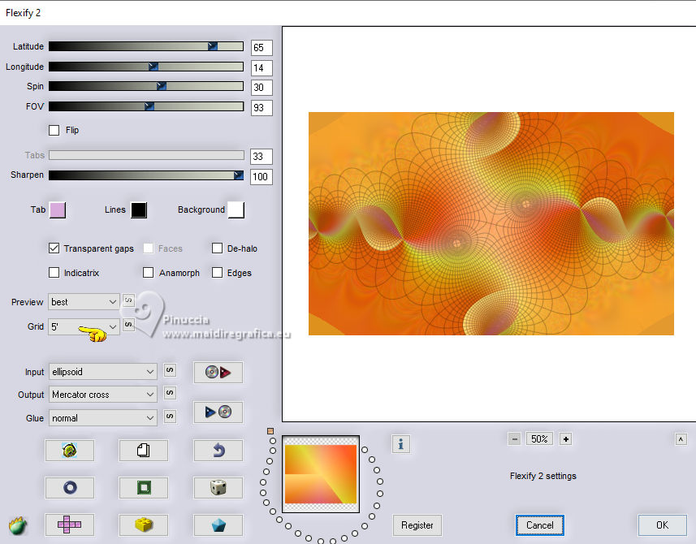This screenshot has width=696, height=544.
Task: Zoom out with the minus button
Action: 514,439
